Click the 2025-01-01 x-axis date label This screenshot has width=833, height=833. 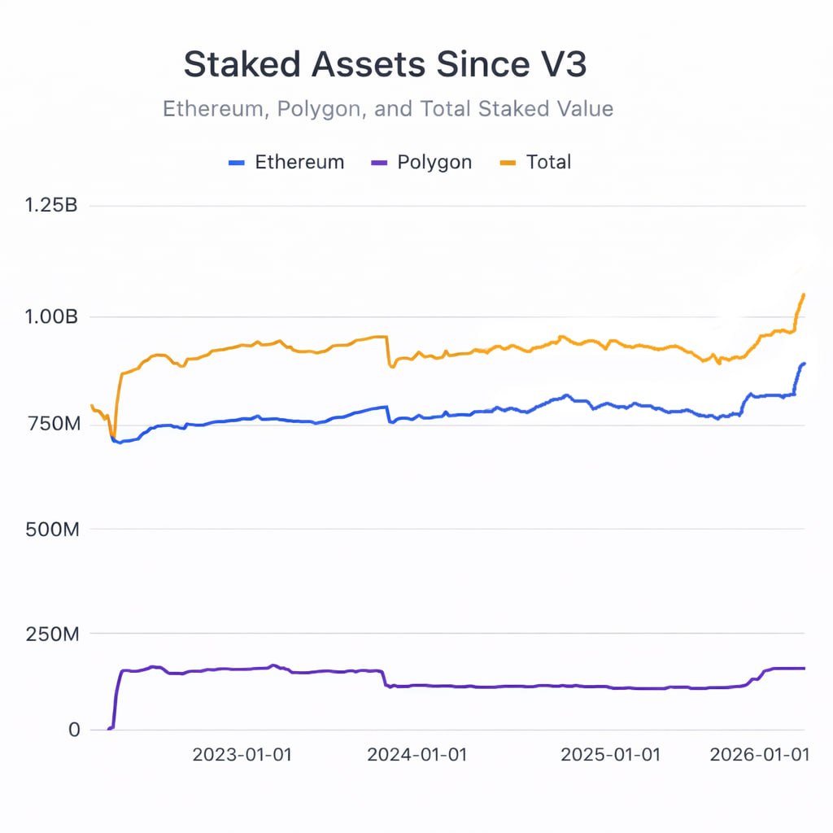(x=611, y=755)
